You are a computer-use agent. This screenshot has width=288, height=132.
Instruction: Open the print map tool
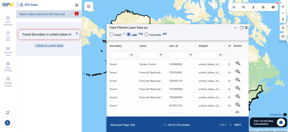pos(273,7)
